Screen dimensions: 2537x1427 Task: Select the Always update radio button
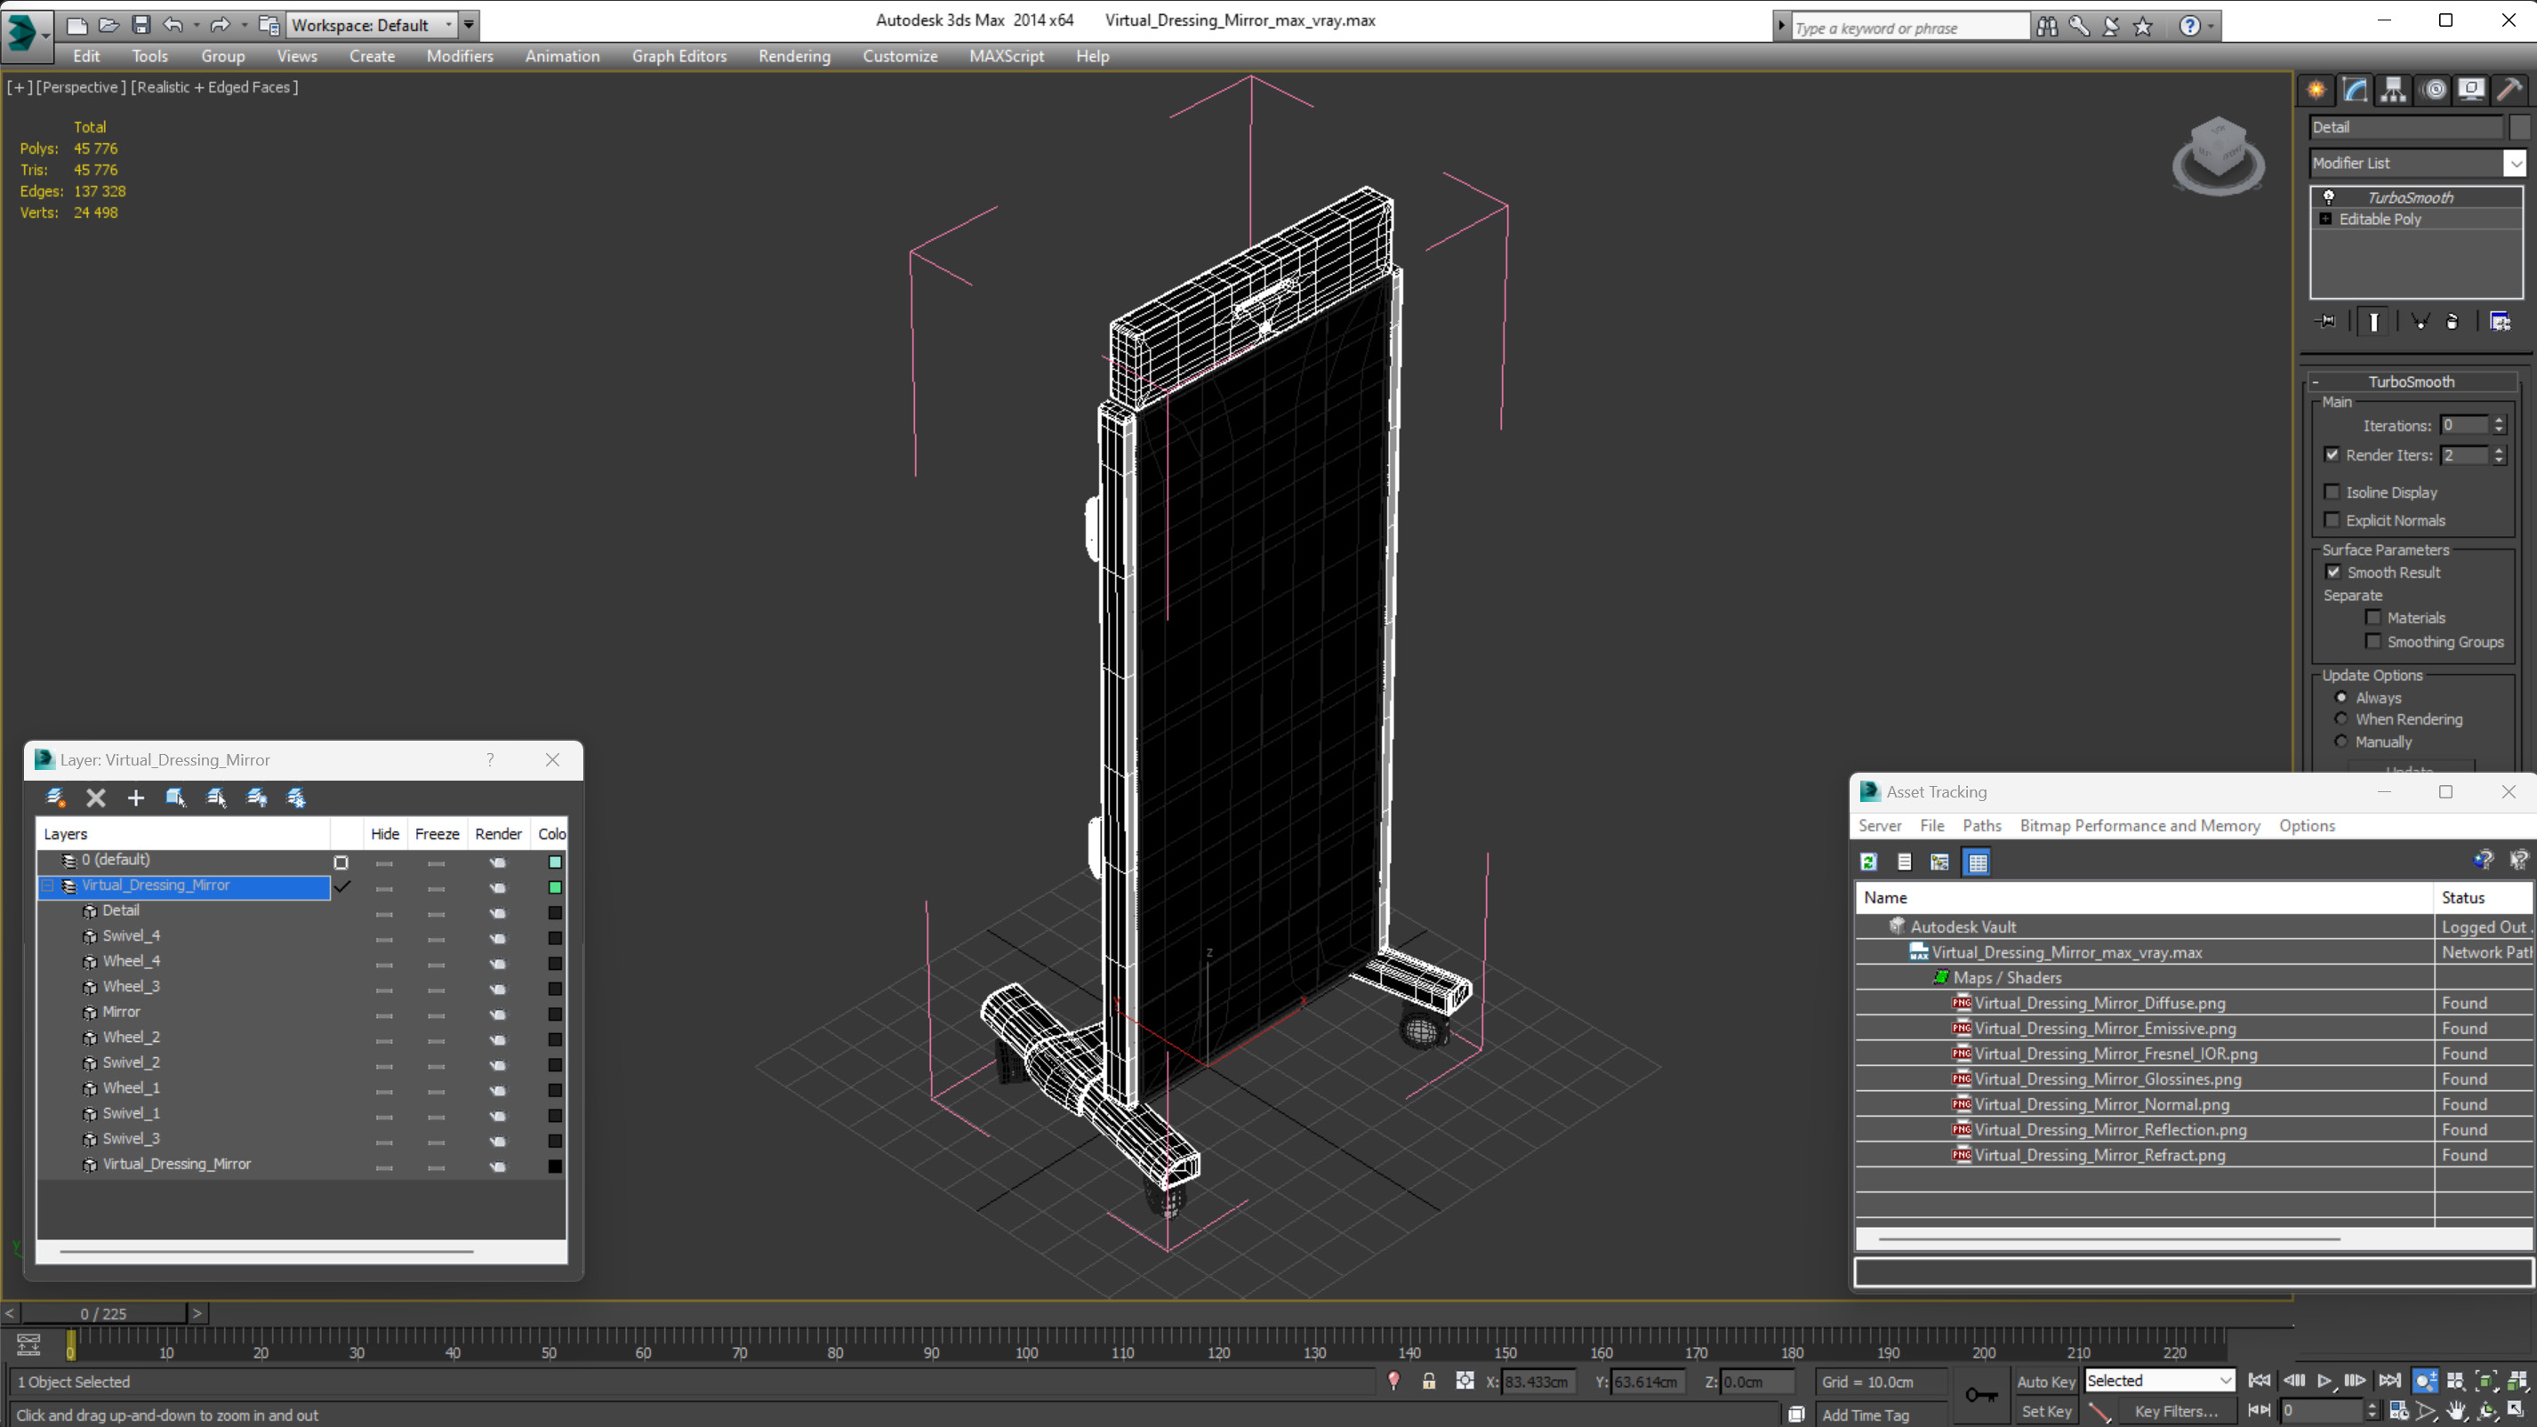(x=2341, y=697)
